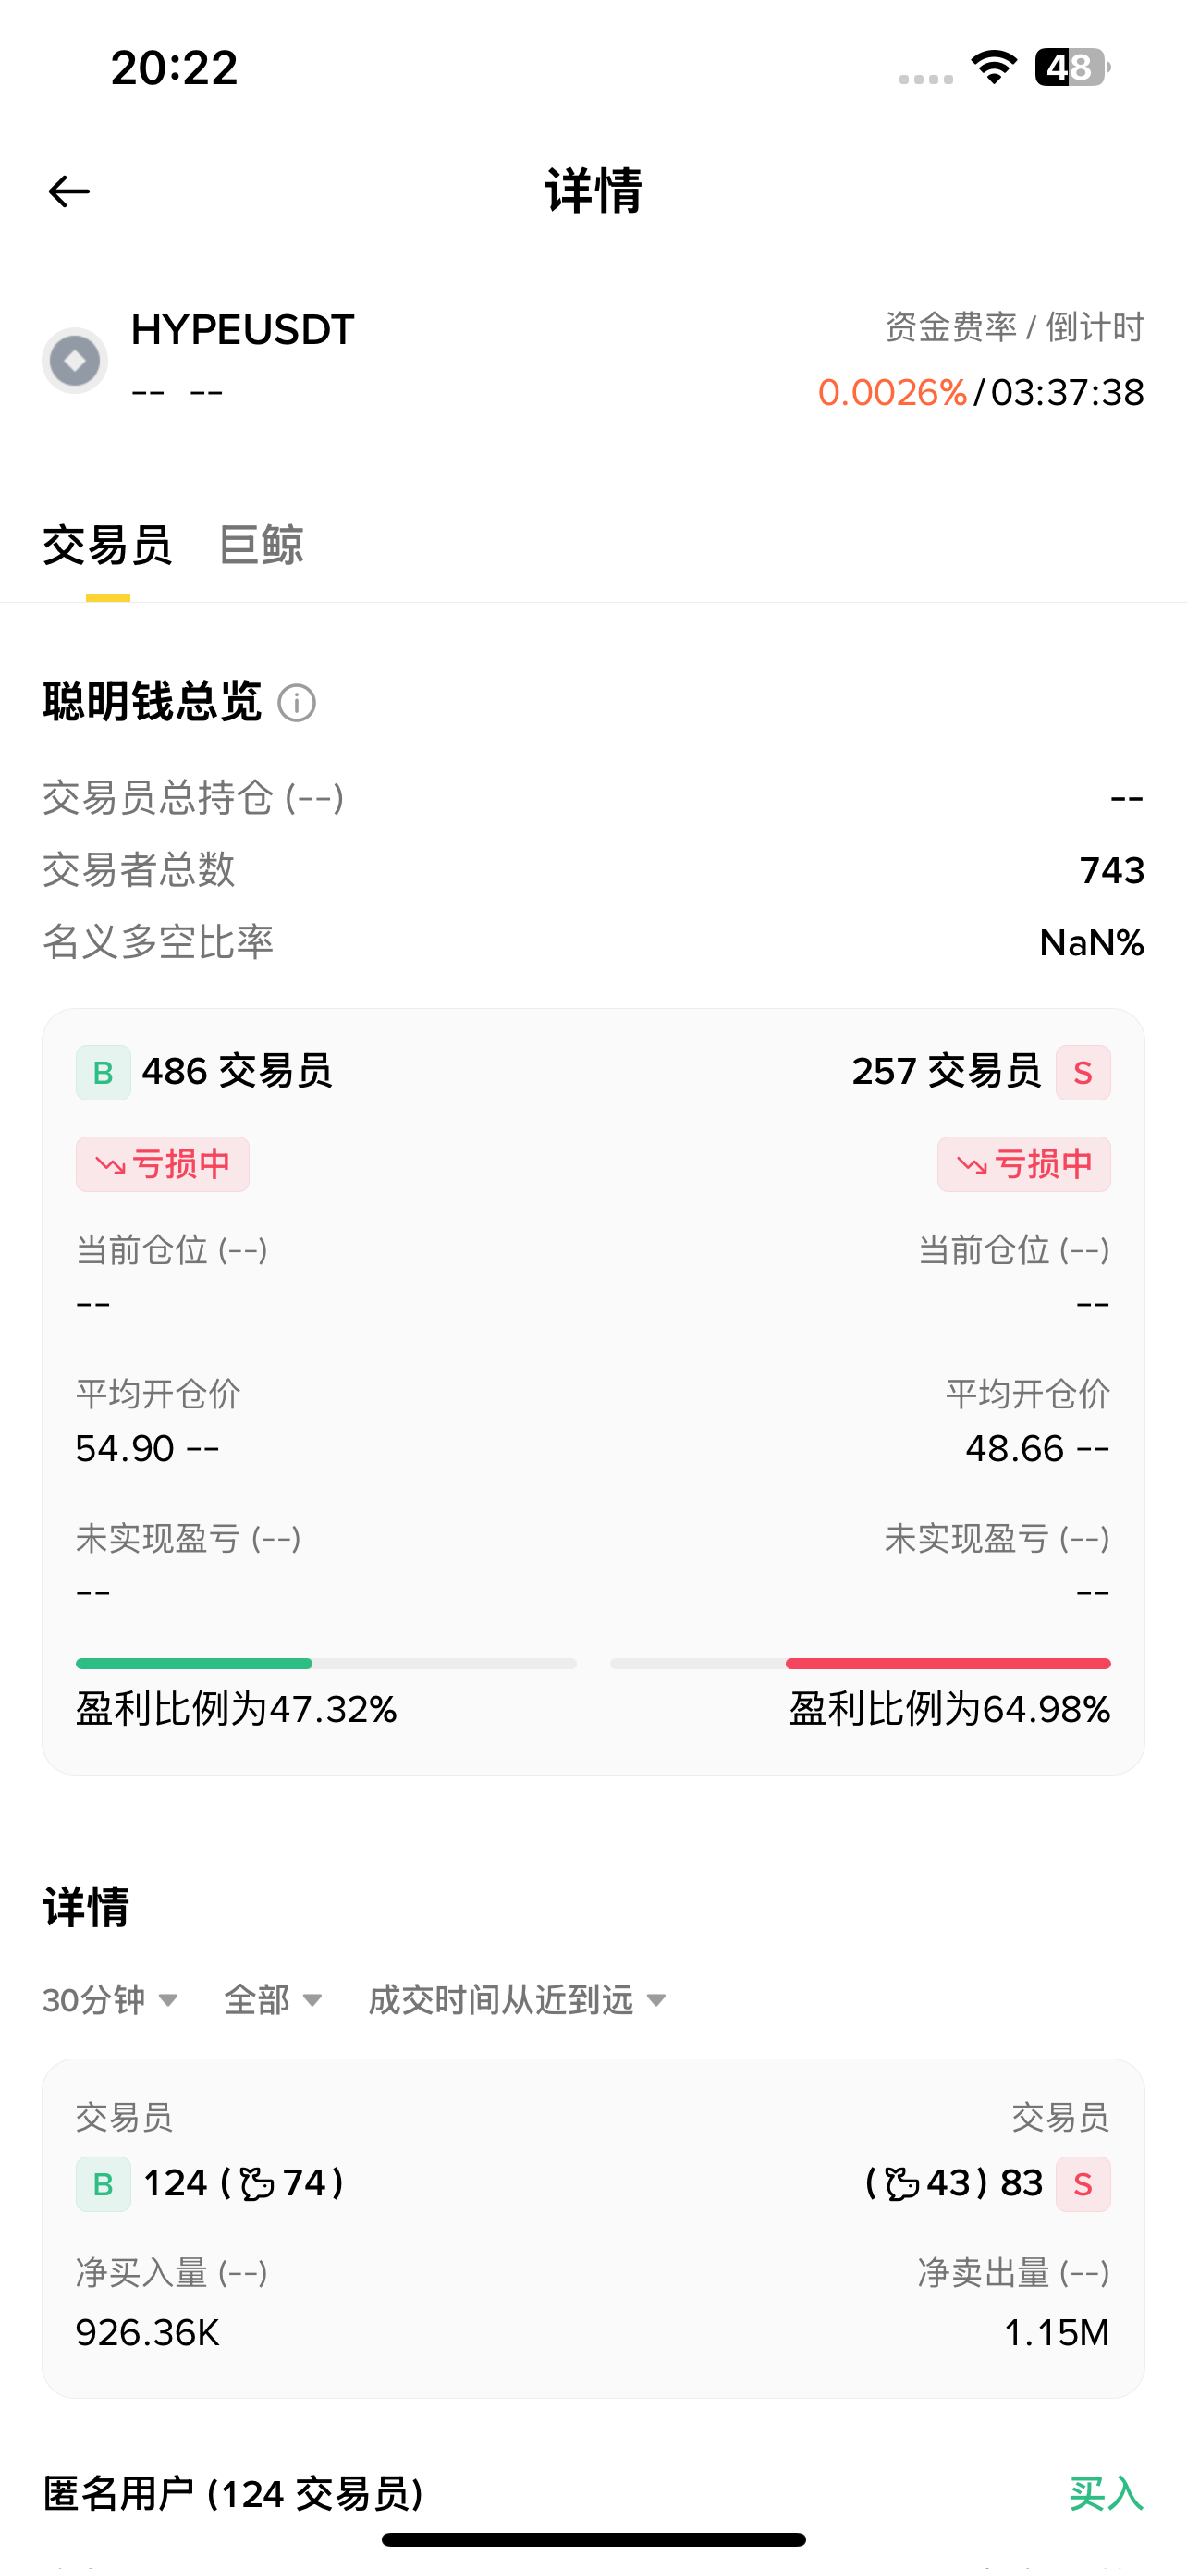This screenshot has width=1187, height=2569.
Task: Tap the red S badge beside 257 交易员
Action: point(1083,1073)
